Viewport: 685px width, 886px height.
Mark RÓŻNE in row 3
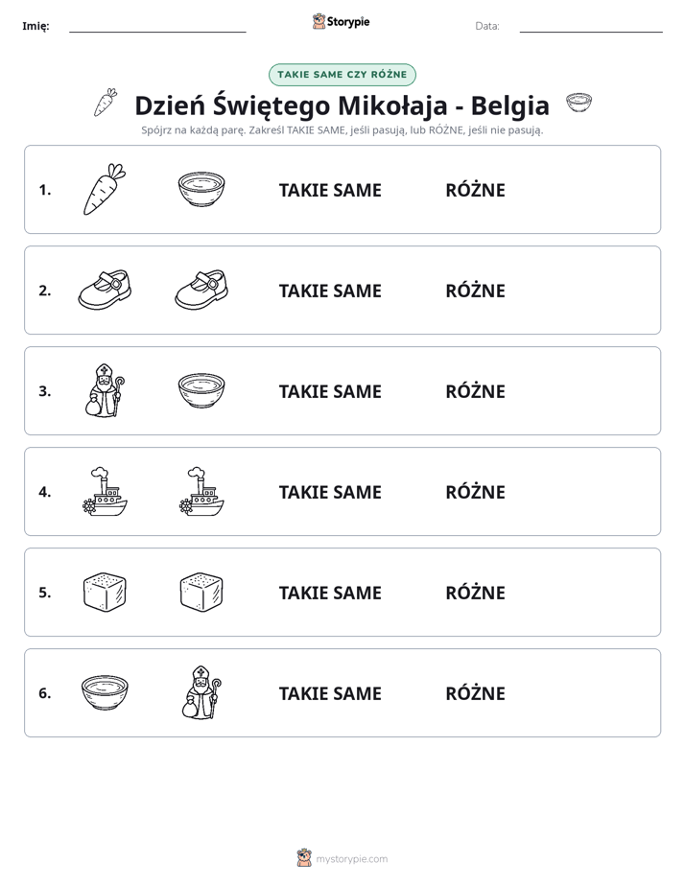click(x=475, y=391)
